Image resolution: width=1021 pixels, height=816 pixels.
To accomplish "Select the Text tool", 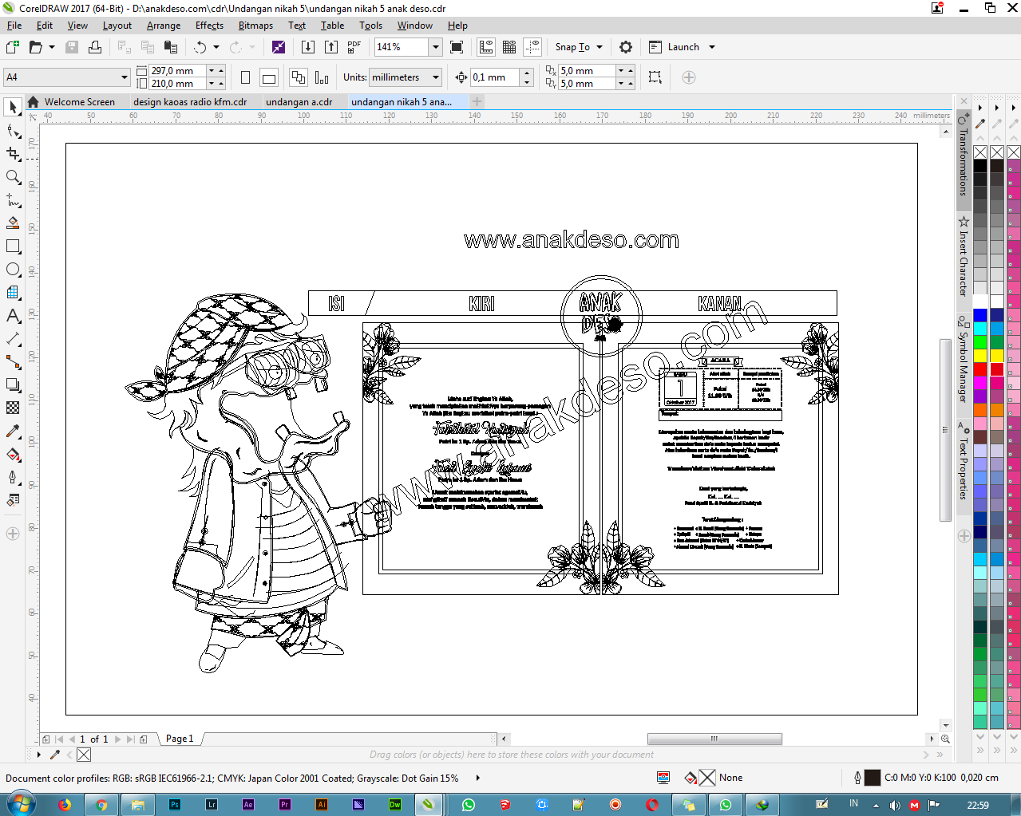I will point(13,316).
